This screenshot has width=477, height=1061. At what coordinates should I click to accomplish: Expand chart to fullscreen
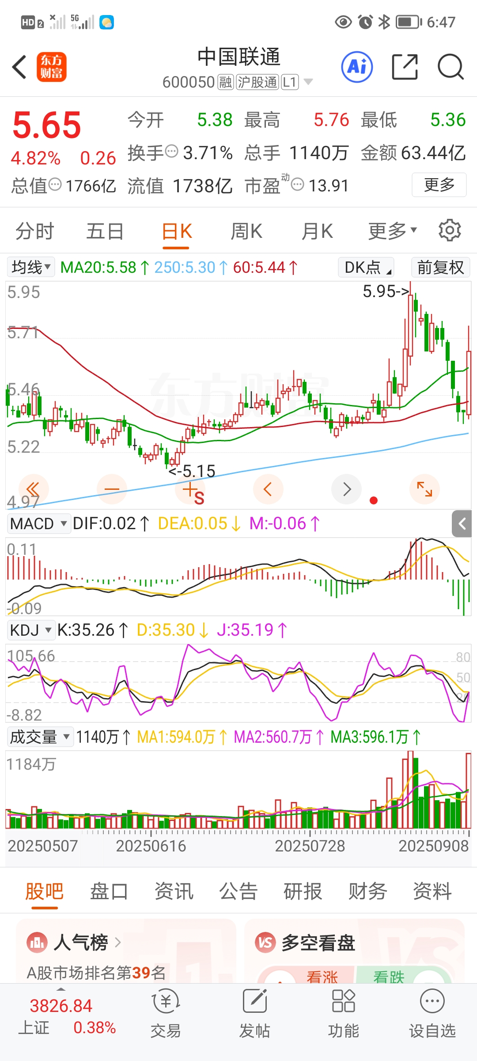(x=424, y=489)
